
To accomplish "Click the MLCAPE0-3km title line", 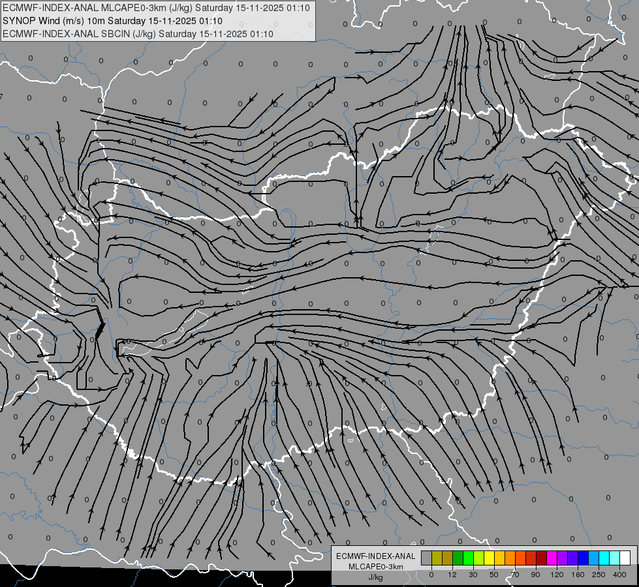I will point(156,8).
